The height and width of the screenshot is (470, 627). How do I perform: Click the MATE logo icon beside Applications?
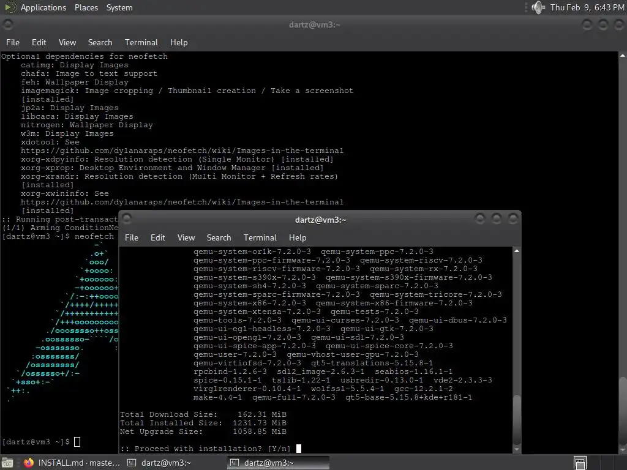[10, 7]
